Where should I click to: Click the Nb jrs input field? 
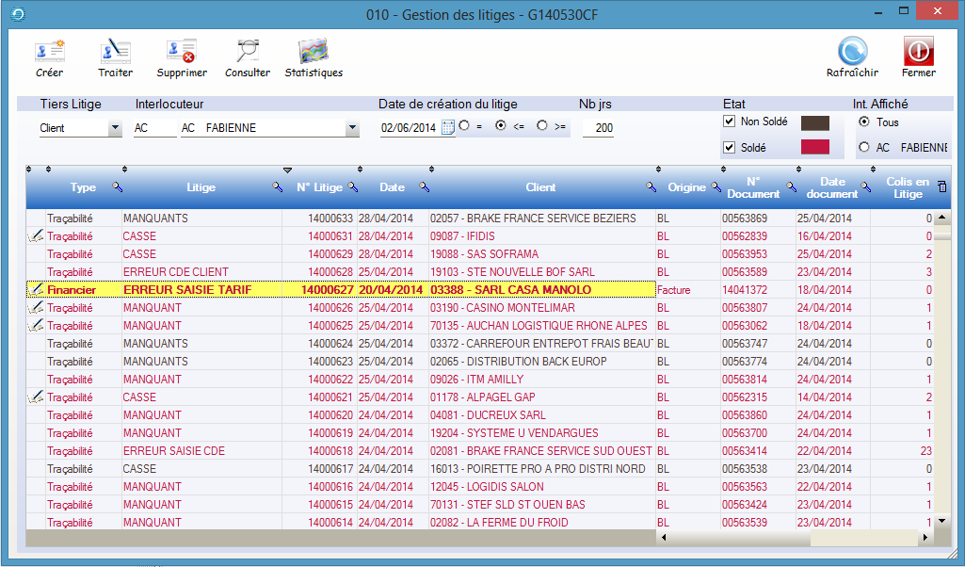coord(598,128)
